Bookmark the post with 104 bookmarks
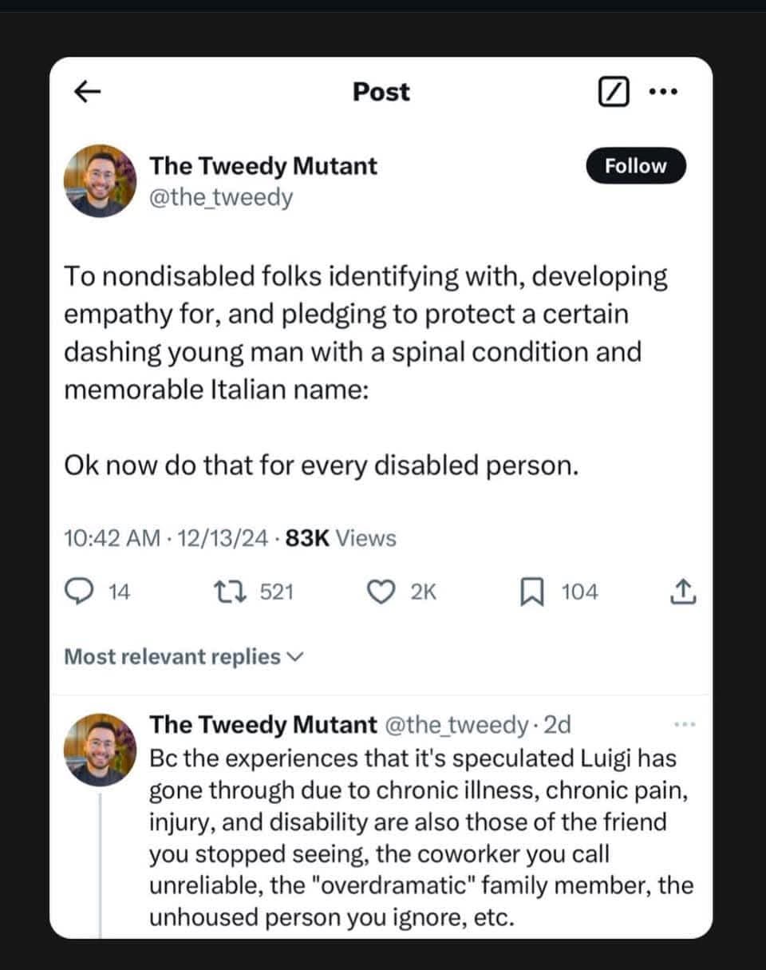The height and width of the screenshot is (970, 766). point(531,592)
